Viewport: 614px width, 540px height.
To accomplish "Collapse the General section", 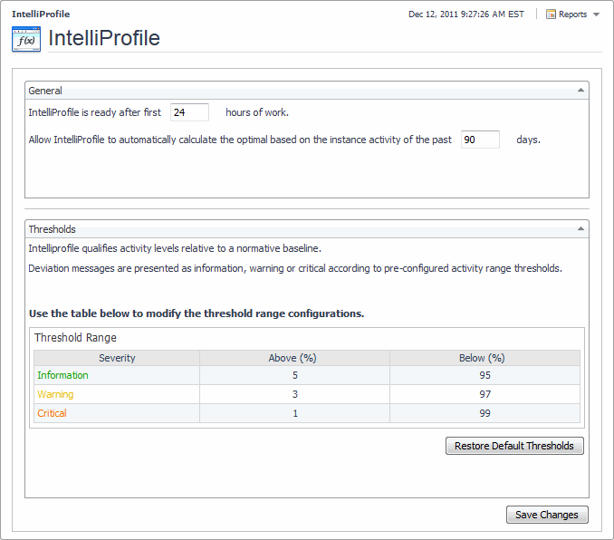I will [580, 91].
